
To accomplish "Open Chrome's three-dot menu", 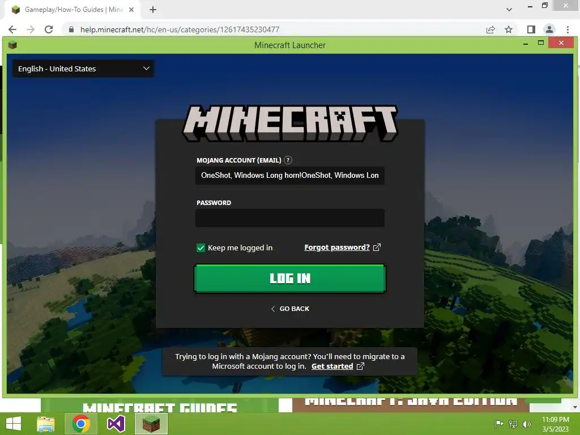I will (x=568, y=29).
